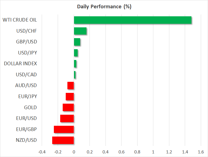This screenshot has width=208, height=157.
Task: Select the red EUR/GBP bar
Action: [x=64, y=129]
